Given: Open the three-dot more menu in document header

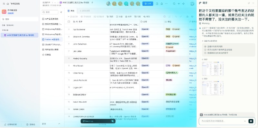Looking at the screenshot, I should click(166, 4).
